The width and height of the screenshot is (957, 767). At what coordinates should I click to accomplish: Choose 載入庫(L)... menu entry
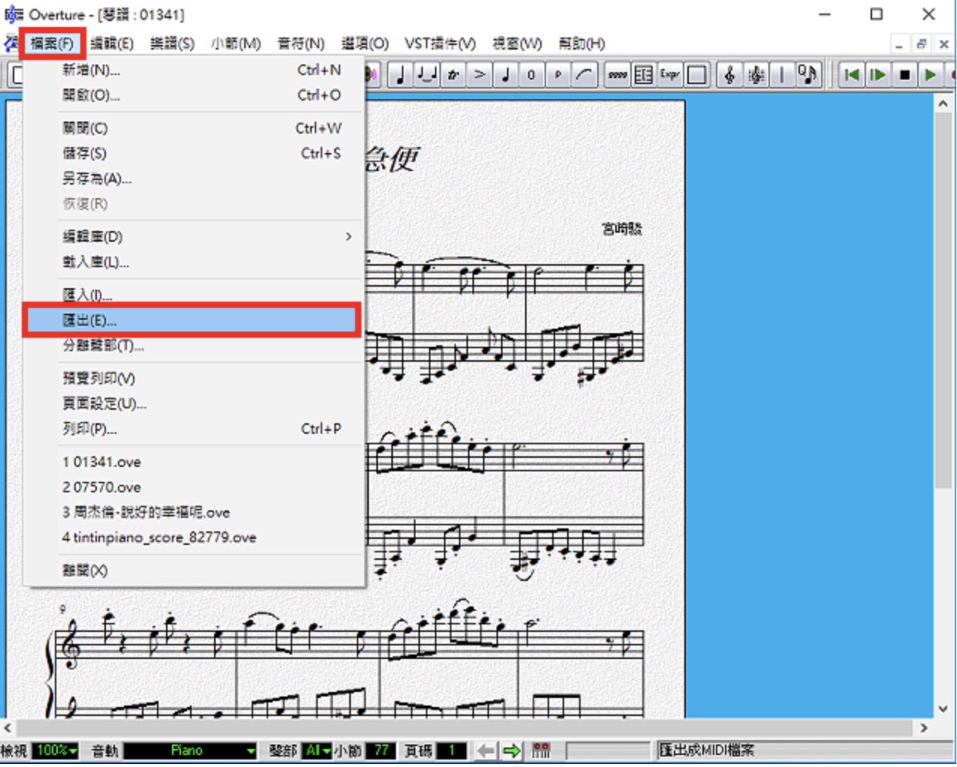[194, 262]
